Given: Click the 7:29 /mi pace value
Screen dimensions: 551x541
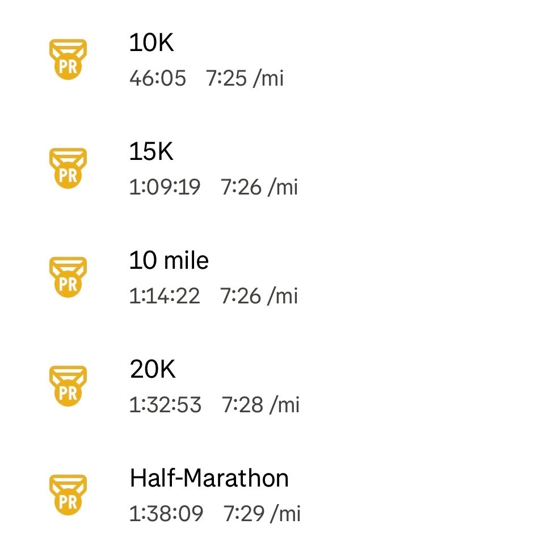Looking at the screenshot, I should [262, 514].
